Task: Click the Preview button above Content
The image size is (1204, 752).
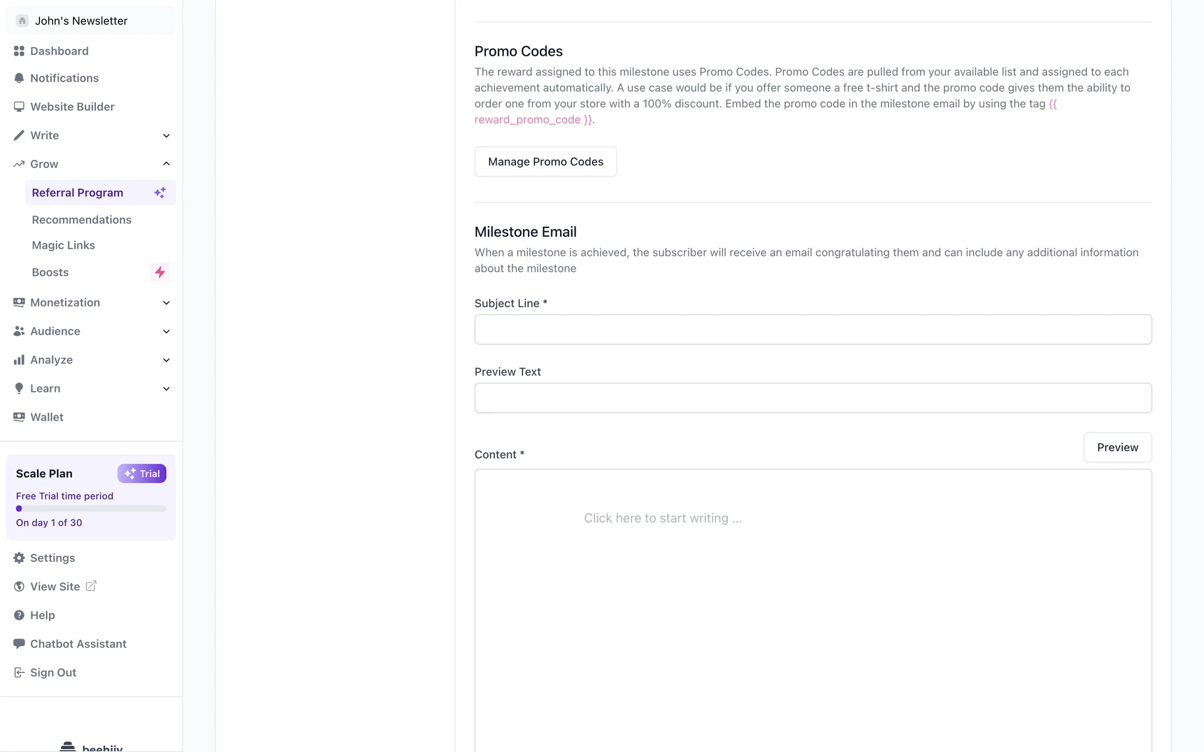Action: (x=1117, y=447)
